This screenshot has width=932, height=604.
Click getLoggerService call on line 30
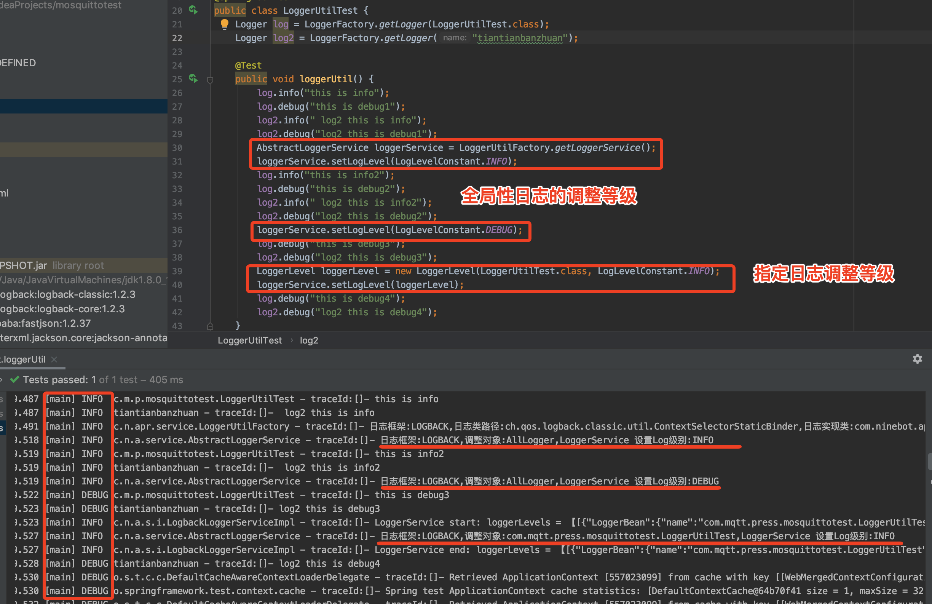pyautogui.click(x=598, y=148)
